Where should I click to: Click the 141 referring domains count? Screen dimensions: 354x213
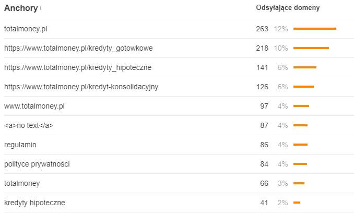(262, 67)
